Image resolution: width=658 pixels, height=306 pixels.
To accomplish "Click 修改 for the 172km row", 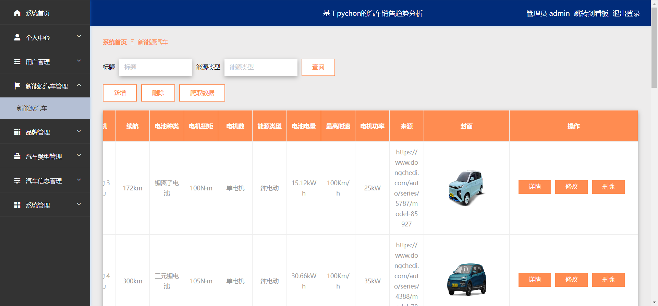I will click(571, 187).
